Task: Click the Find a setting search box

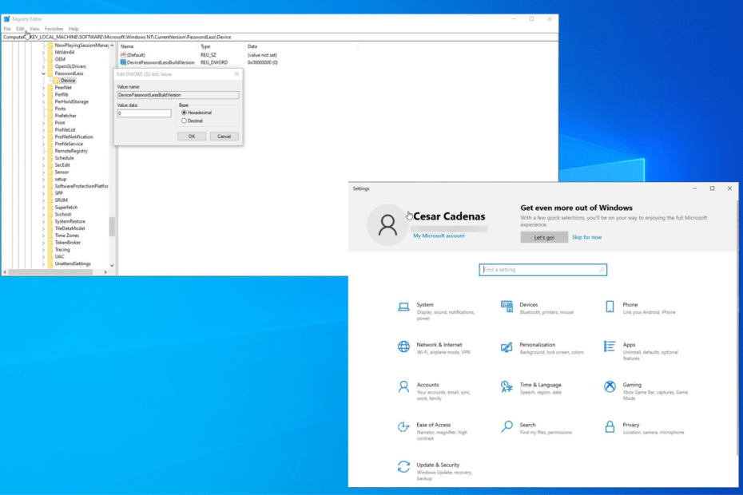Action: pyautogui.click(x=542, y=270)
